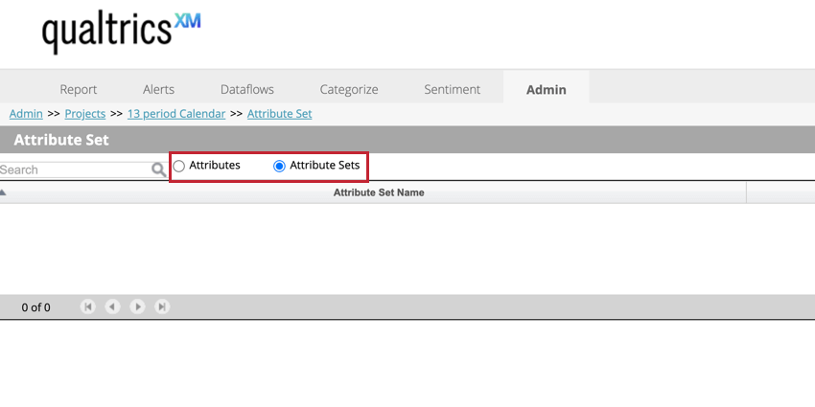The height and width of the screenshot is (407, 815).
Task: Navigate to Projects breadcrumb link
Action: (x=85, y=113)
